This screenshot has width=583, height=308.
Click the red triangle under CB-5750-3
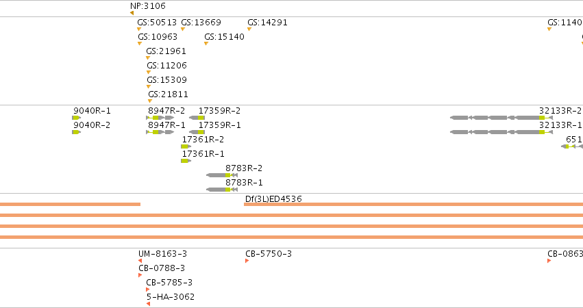point(247,261)
